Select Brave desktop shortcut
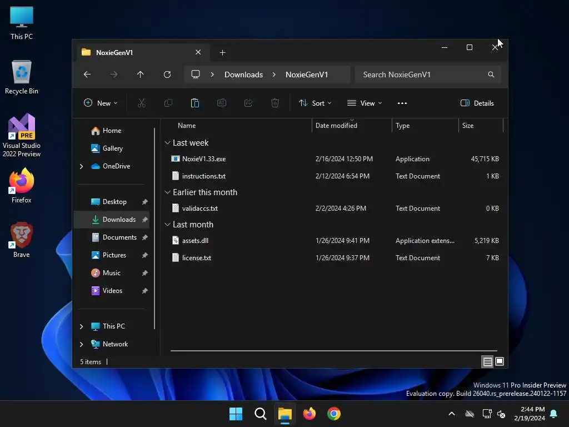Viewport: 569px width, 427px height. (x=22, y=240)
